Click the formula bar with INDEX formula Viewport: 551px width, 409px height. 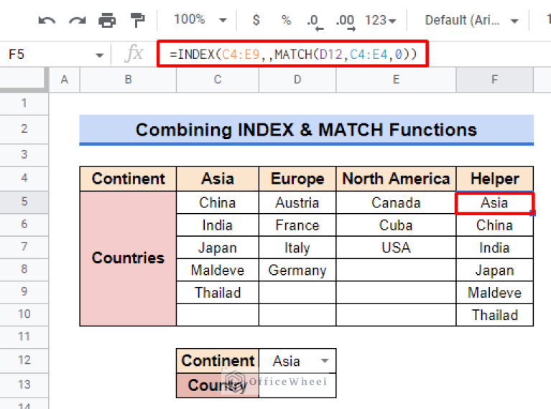(x=292, y=54)
